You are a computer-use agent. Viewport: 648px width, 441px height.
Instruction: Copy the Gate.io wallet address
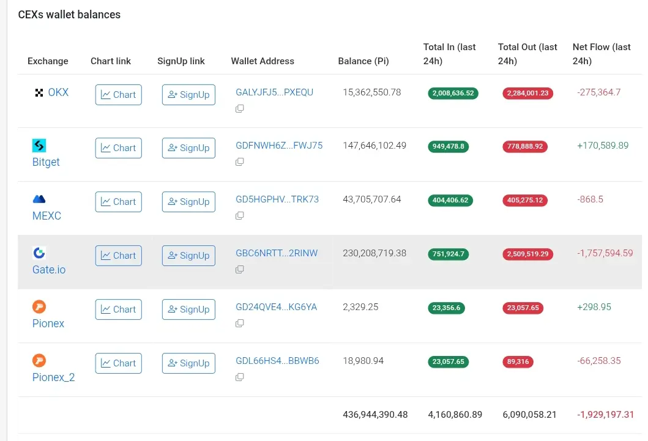(240, 270)
